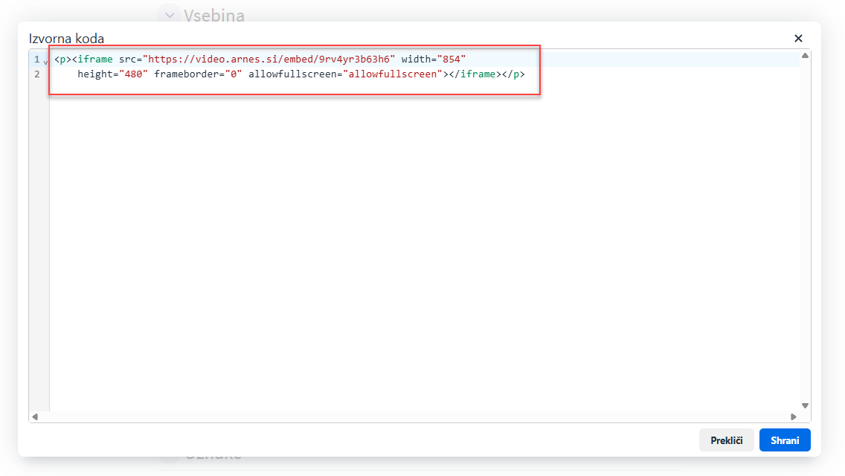Place cursor on the opening <p> tag
Image resolution: width=845 pixels, height=476 pixels.
[62, 59]
